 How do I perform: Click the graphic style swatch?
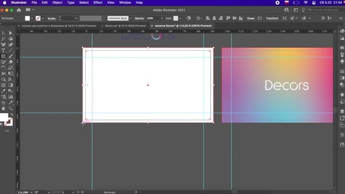click(176, 18)
